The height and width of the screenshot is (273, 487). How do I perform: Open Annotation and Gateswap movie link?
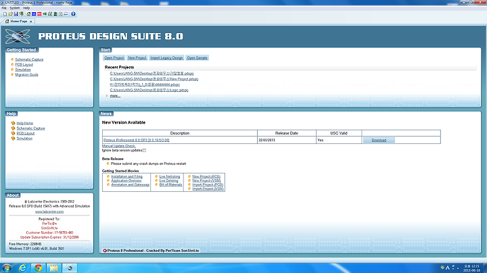(130, 184)
